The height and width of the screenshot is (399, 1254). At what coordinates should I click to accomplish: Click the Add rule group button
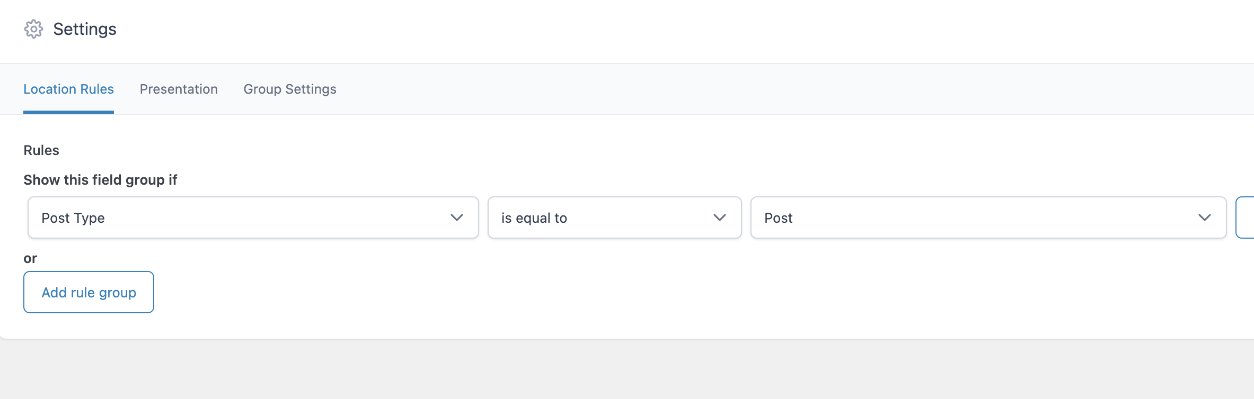pos(89,292)
